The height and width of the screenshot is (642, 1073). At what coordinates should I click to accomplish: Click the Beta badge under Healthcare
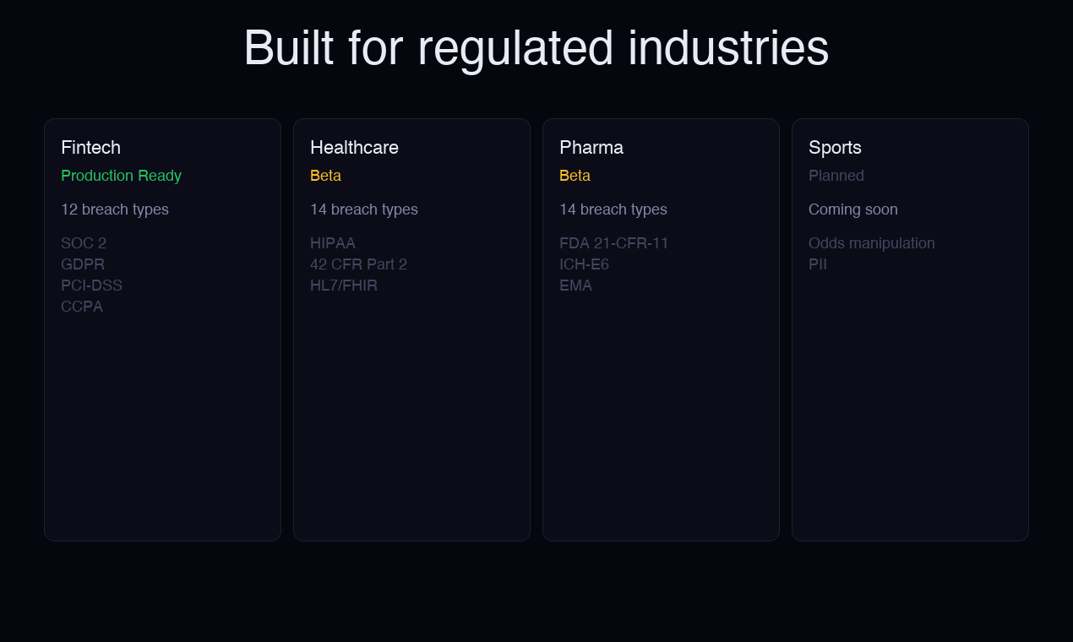coord(325,176)
